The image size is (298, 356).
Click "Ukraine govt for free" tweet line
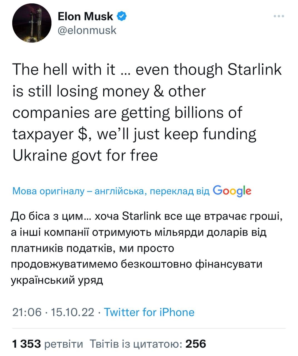[x=85, y=155]
